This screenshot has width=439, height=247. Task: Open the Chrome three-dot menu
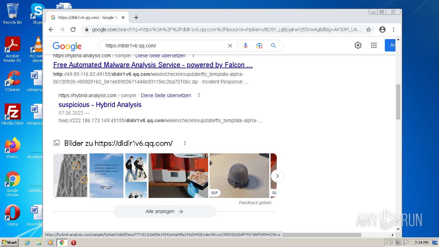[x=394, y=30]
